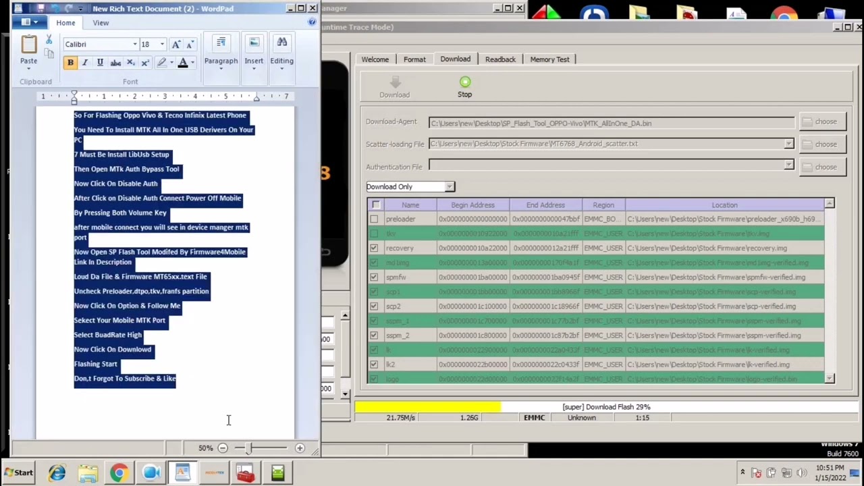Image resolution: width=864 pixels, height=486 pixels.
Task: Open the font color dropdown arrow
Action: pyautogui.click(x=192, y=63)
